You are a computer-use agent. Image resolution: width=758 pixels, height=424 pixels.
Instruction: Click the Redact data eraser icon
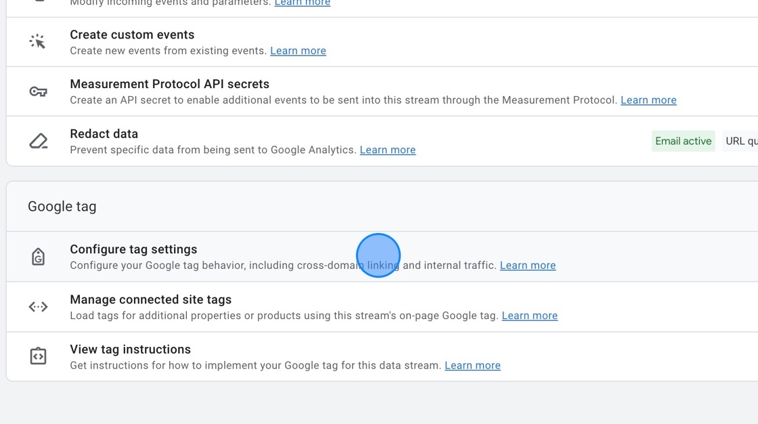pyautogui.click(x=38, y=140)
